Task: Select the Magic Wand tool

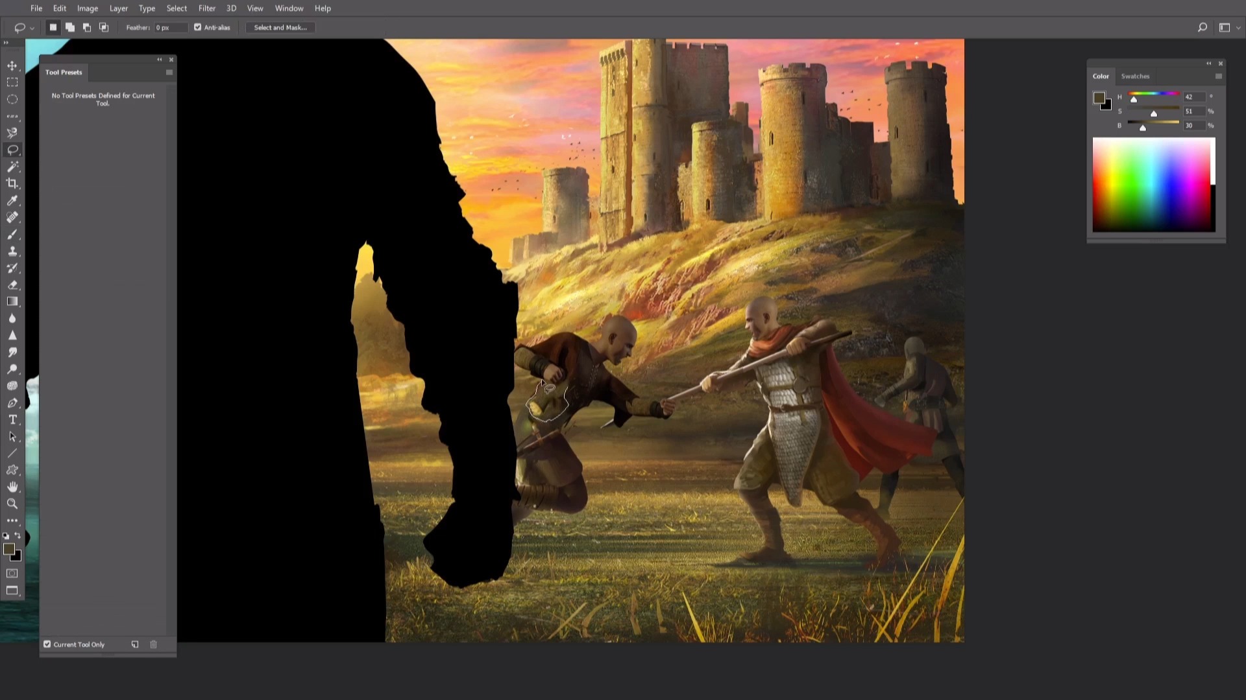Action: tap(12, 167)
